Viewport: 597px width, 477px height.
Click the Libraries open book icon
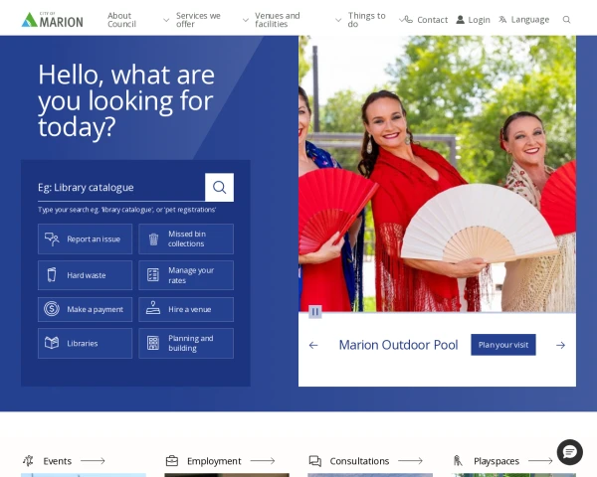(52, 343)
